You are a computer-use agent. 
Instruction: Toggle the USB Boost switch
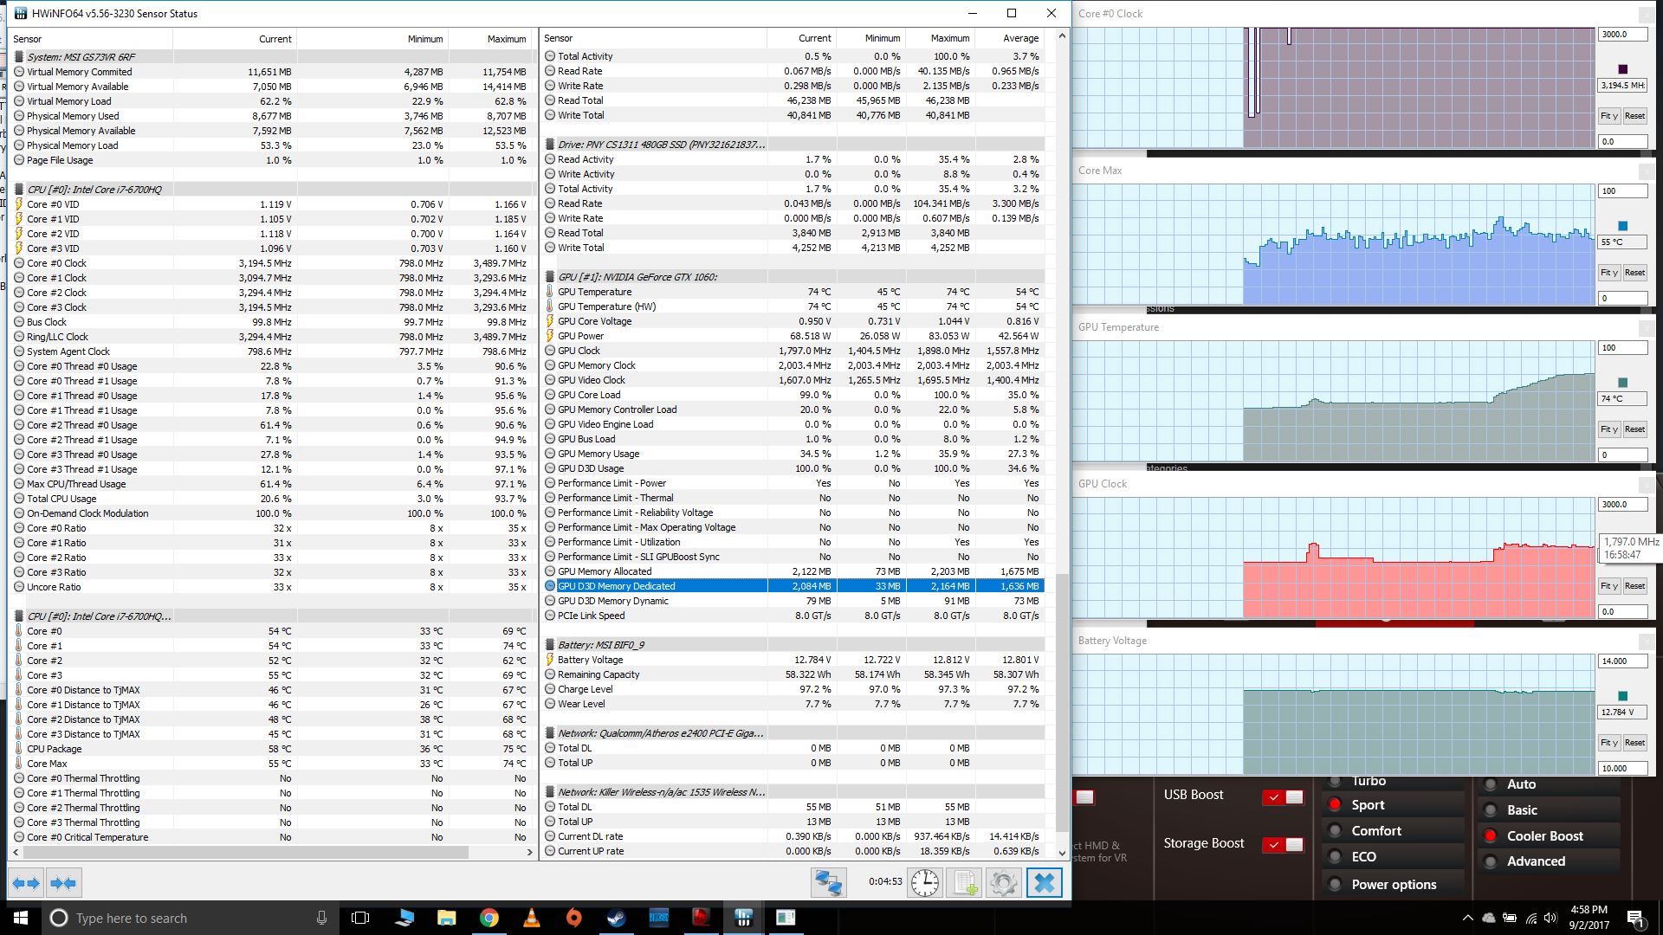tap(1284, 796)
